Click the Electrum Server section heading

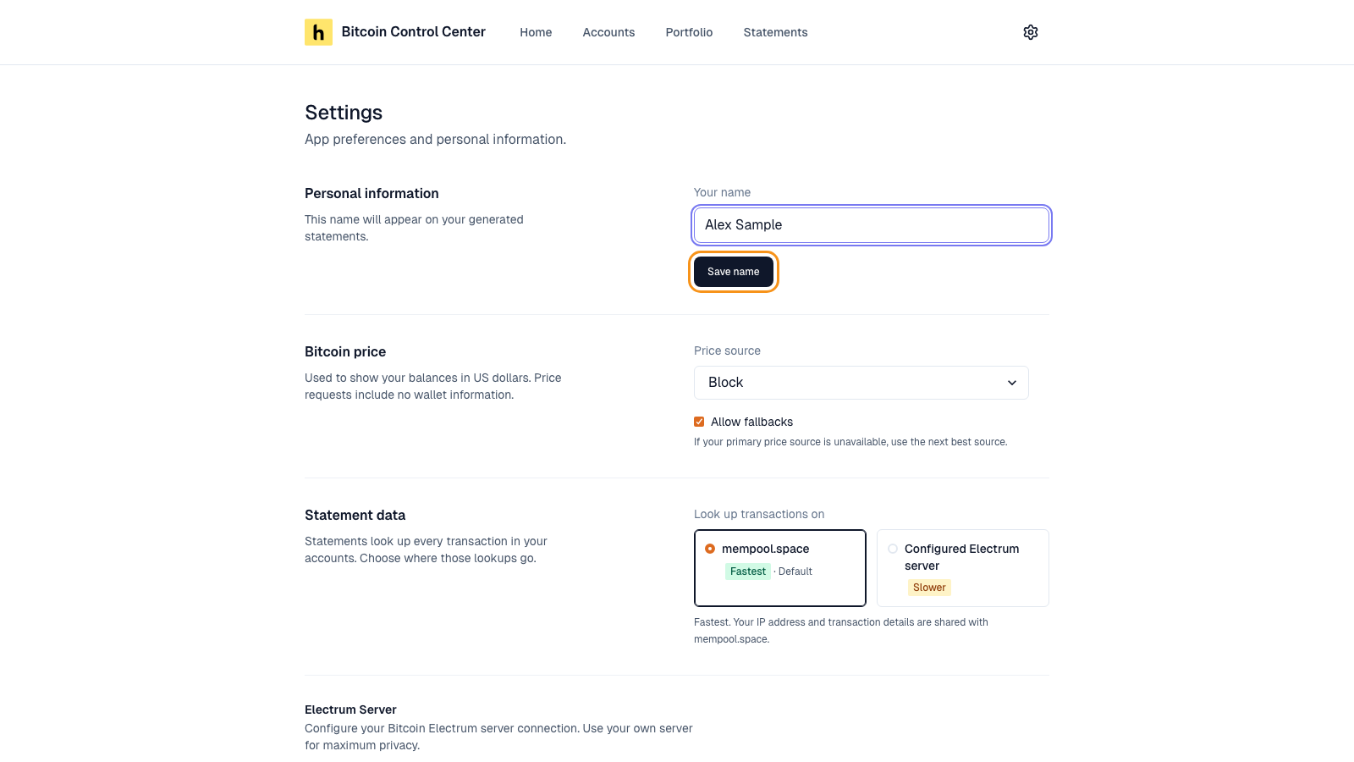click(x=350, y=710)
